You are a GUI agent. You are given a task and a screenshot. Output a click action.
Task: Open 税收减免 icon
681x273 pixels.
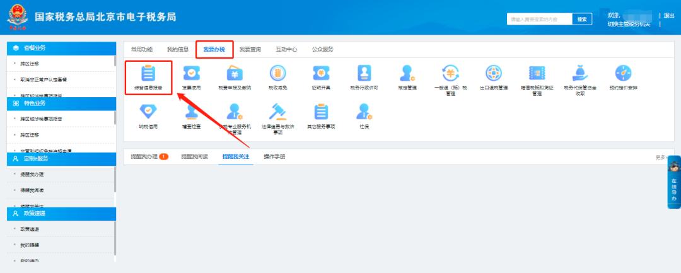coord(278,73)
